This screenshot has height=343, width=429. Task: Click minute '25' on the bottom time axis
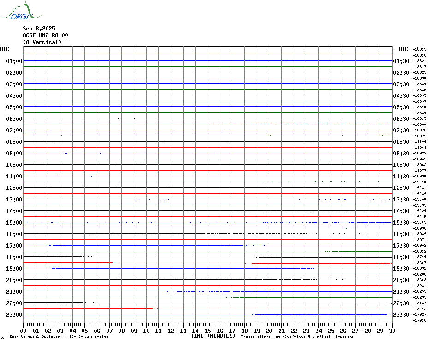pos(331,331)
